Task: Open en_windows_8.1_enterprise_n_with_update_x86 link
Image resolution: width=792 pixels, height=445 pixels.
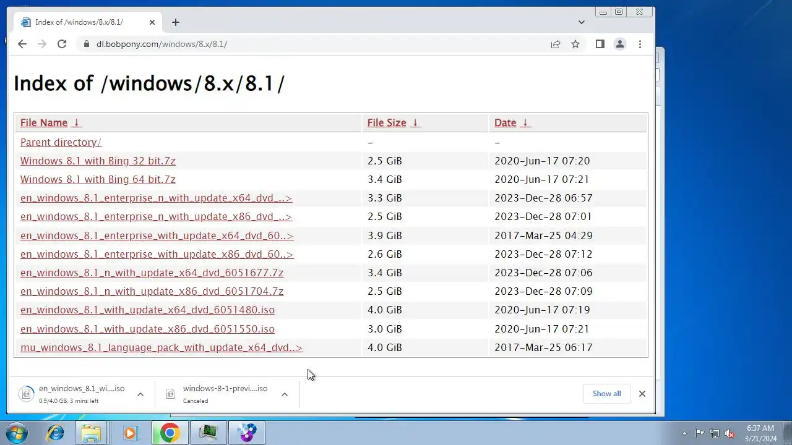Action: [156, 216]
